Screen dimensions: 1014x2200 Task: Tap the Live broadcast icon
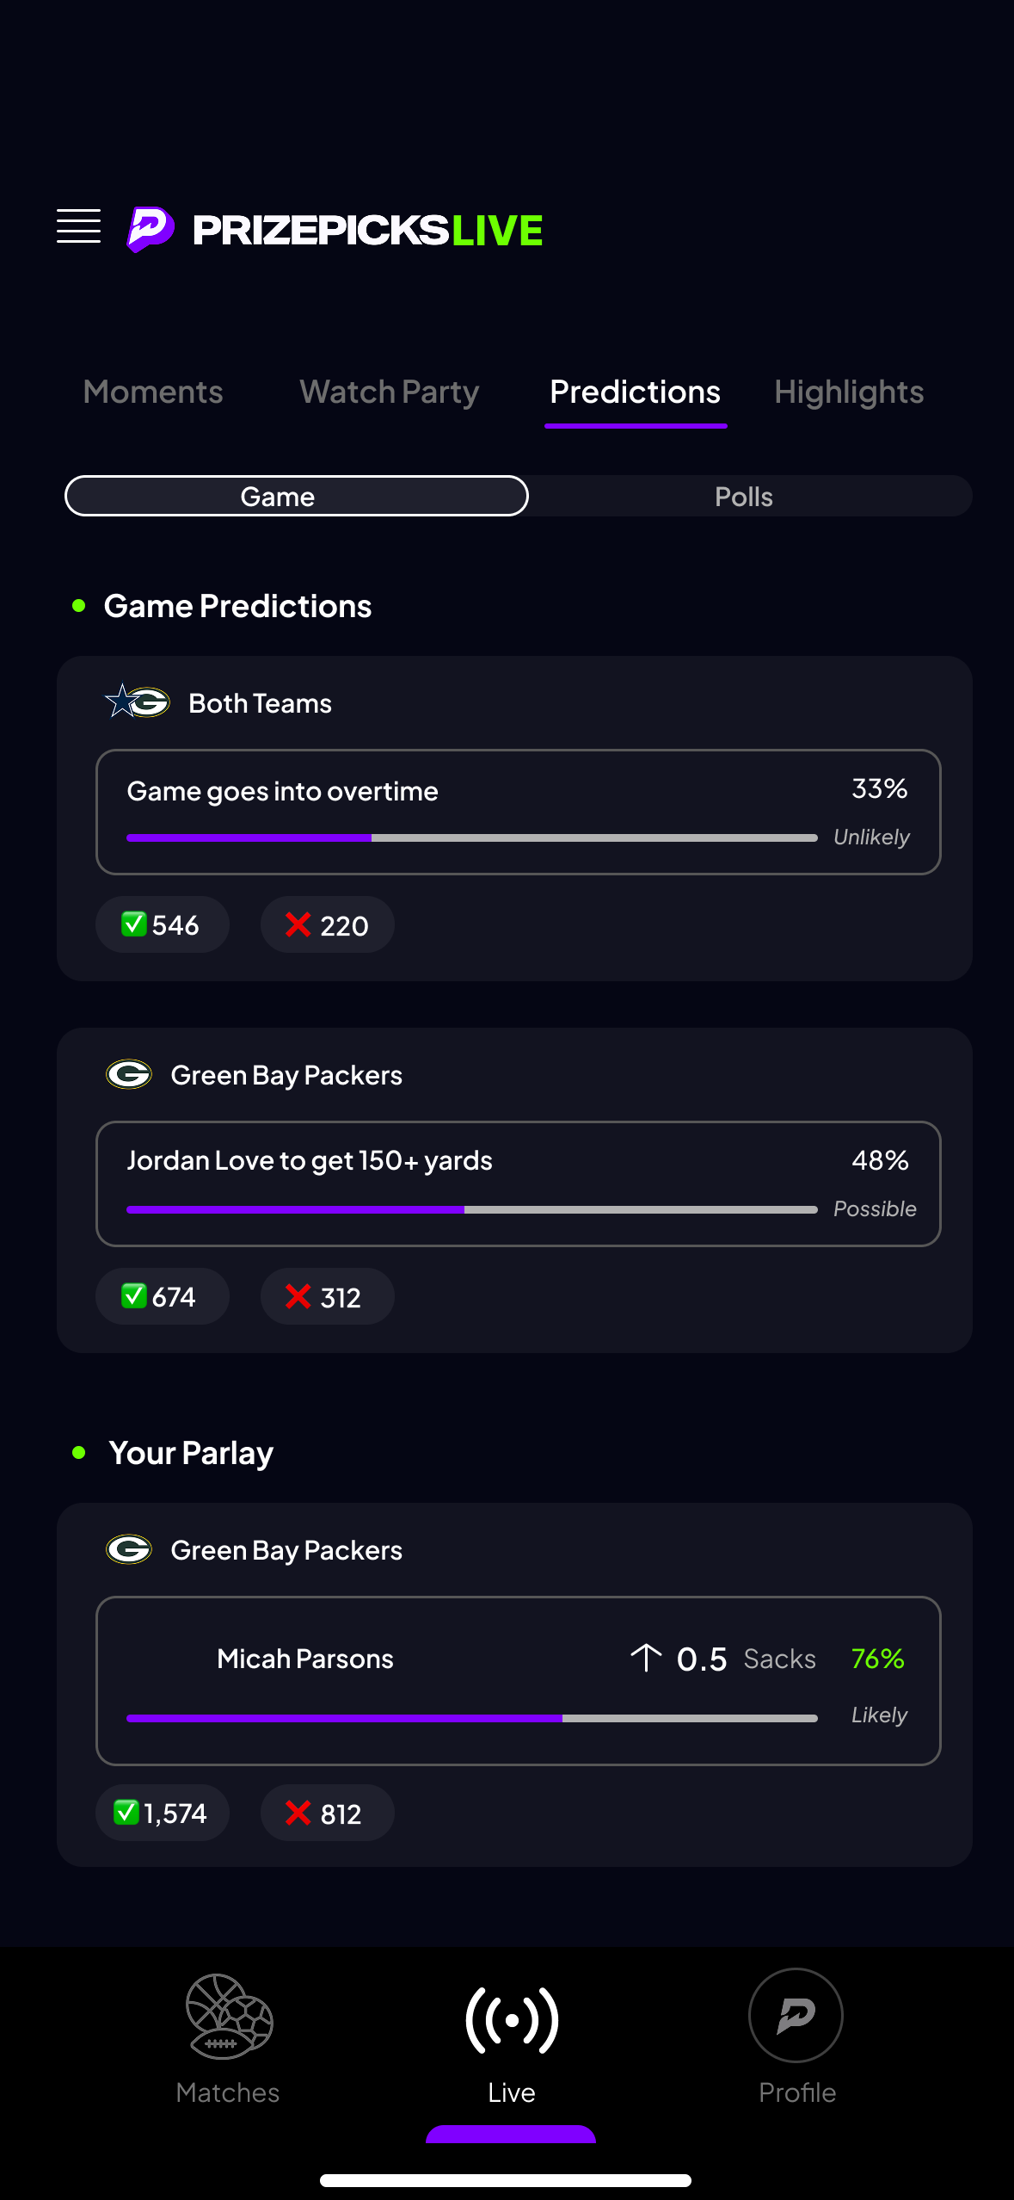pos(512,2019)
